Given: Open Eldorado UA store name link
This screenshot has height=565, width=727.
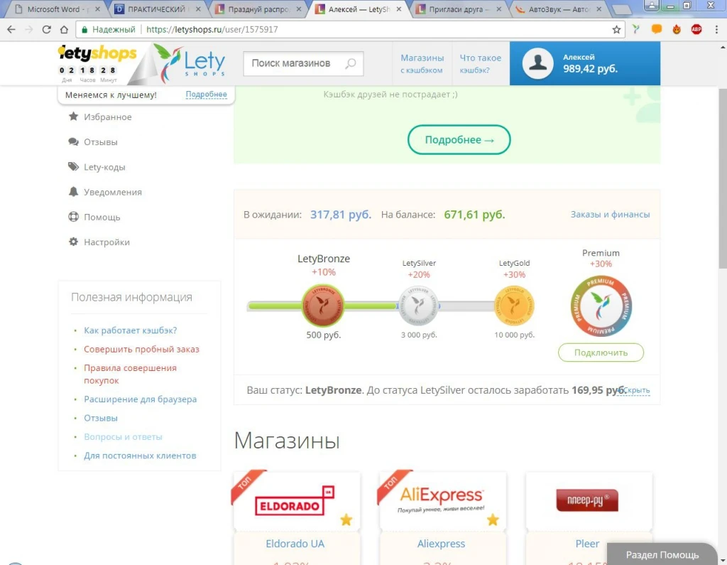Looking at the screenshot, I should point(295,544).
